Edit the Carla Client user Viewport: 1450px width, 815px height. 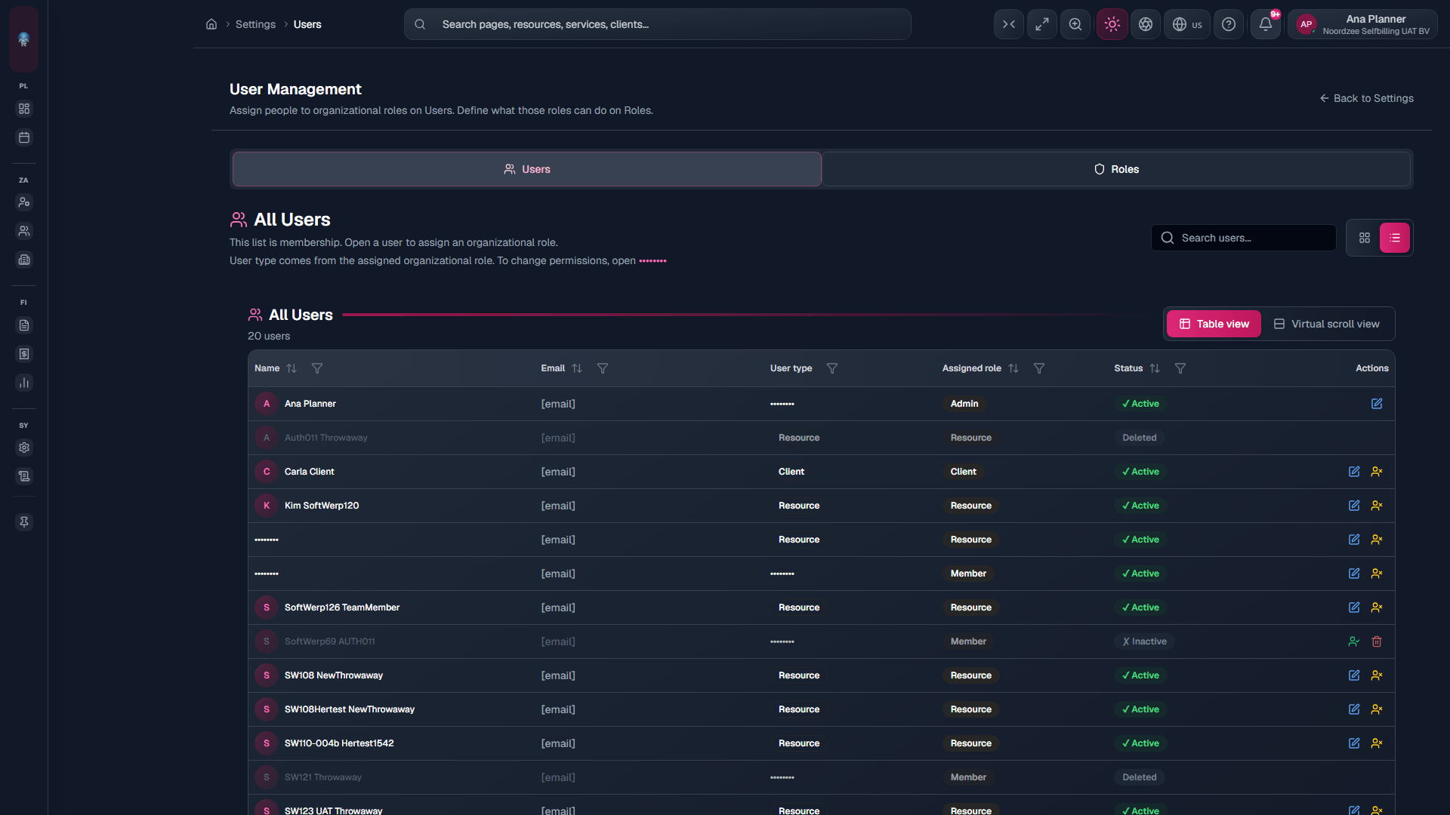point(1354,472)
